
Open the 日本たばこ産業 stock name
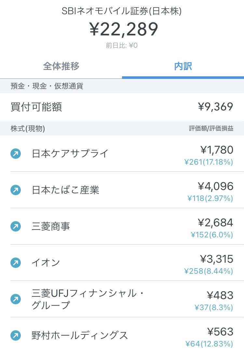pos(65,190)
